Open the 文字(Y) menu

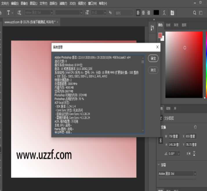[x=43, y=3]
